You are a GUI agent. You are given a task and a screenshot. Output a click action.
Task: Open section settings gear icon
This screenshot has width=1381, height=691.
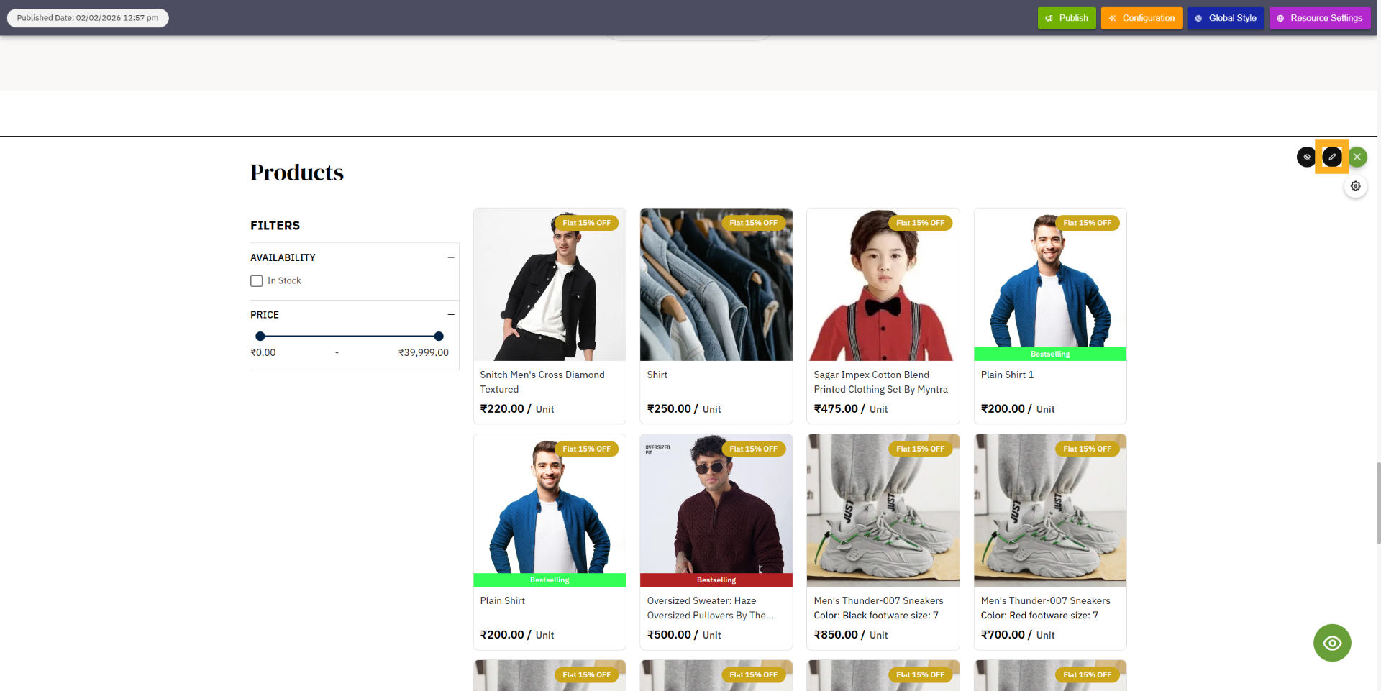point(1355,186)
